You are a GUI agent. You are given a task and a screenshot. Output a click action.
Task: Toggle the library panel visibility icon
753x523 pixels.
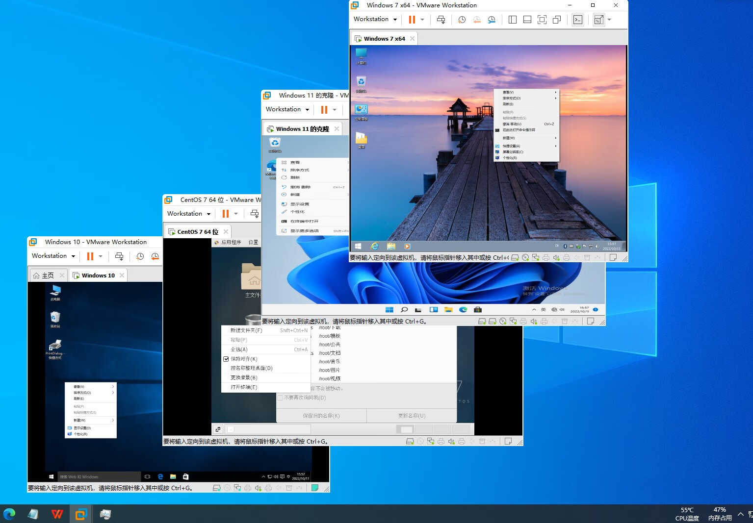click(512, 20)
